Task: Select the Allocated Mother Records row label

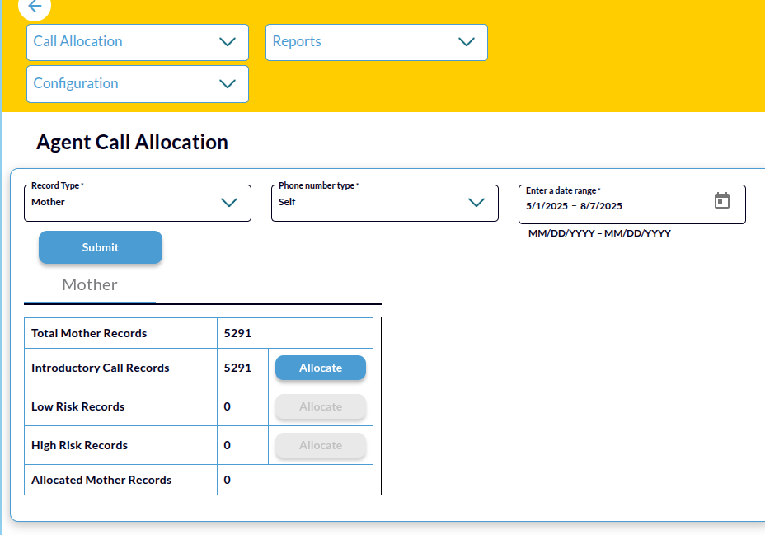Action: [x=101, y=480]
